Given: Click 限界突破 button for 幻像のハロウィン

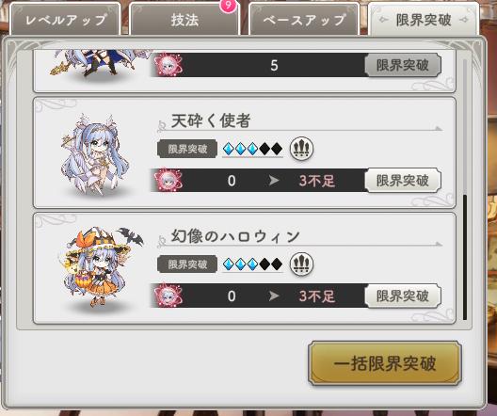Looking at the screenshot, I should 403,296.
